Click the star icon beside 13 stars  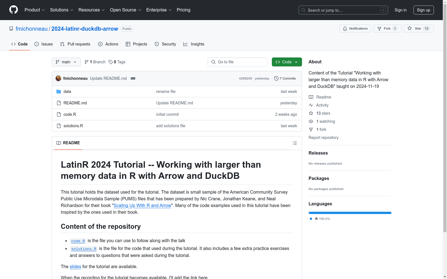[311, 113]
